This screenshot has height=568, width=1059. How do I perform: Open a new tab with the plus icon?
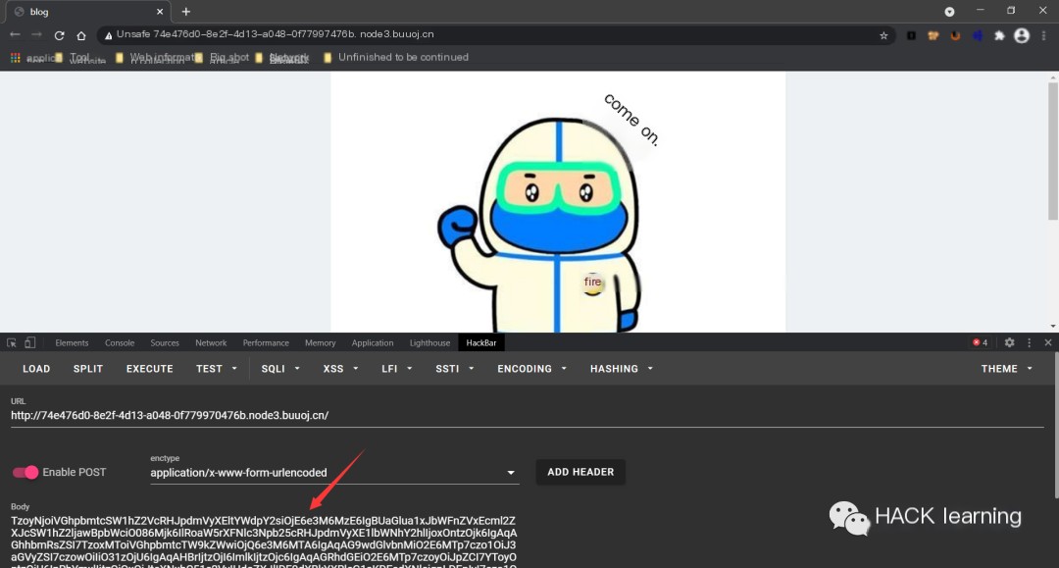click(185, 12)
